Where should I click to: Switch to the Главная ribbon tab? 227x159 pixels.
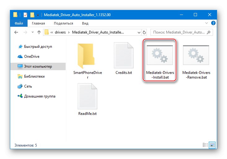click(38, 23)
